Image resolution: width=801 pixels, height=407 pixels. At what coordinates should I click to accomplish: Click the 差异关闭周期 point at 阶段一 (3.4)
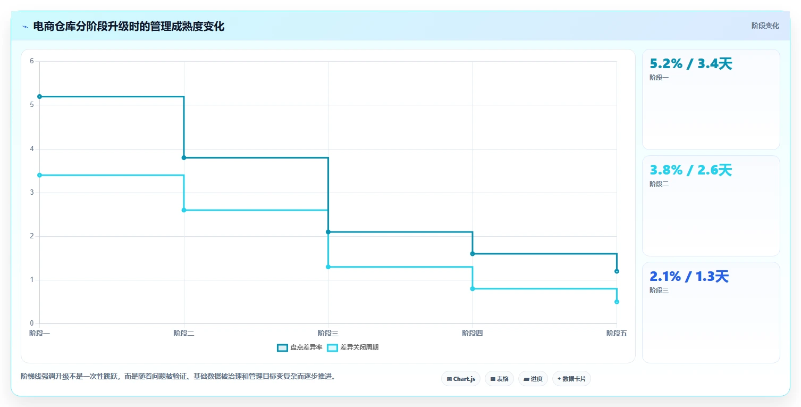(x=39, y=175)
